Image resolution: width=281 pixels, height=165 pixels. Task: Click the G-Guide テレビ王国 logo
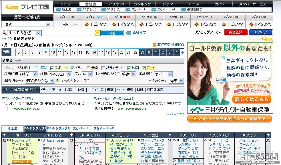click(x=27, y=7)
